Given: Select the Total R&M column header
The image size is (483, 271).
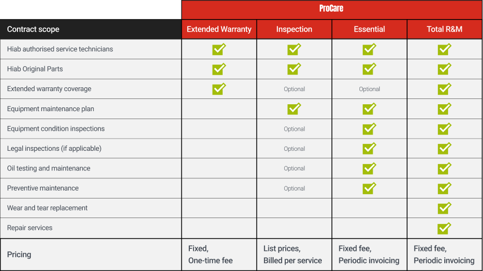Looking at the screenshot, I should coord(444,29).
